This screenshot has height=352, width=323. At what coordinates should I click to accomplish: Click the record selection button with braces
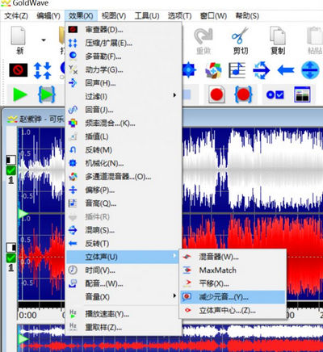tap(243, 94)
